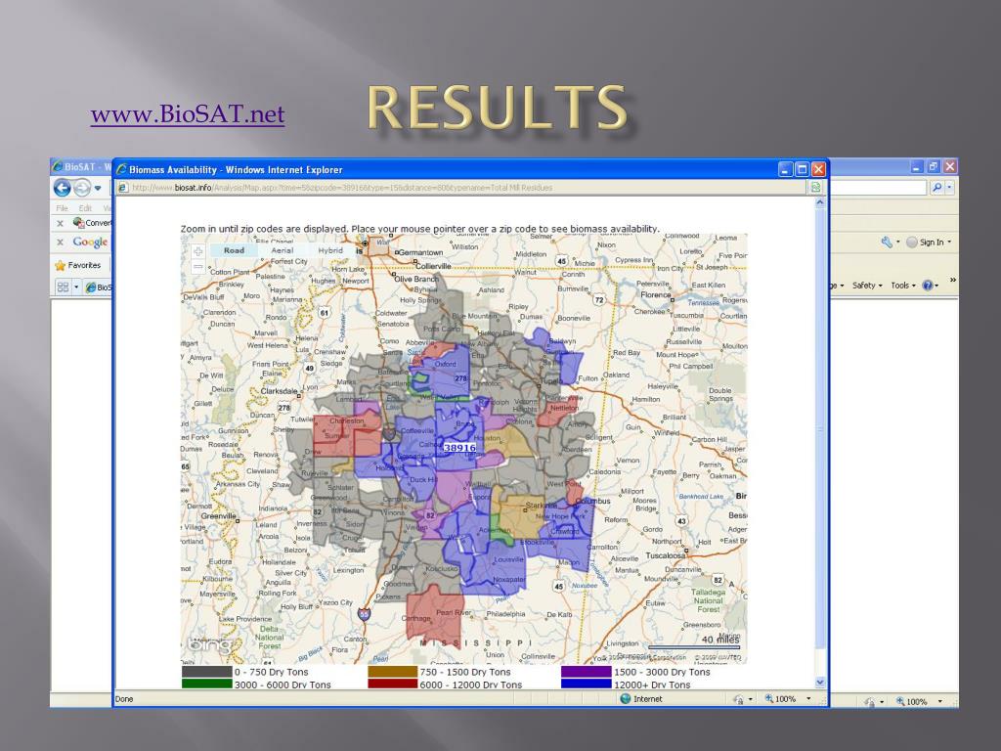Restore down the background BioSAT window
The width and height of the screenshot is (1001, 751).
934,166
